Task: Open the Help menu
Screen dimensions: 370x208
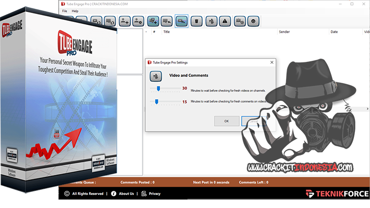Action: coord(75,10)
